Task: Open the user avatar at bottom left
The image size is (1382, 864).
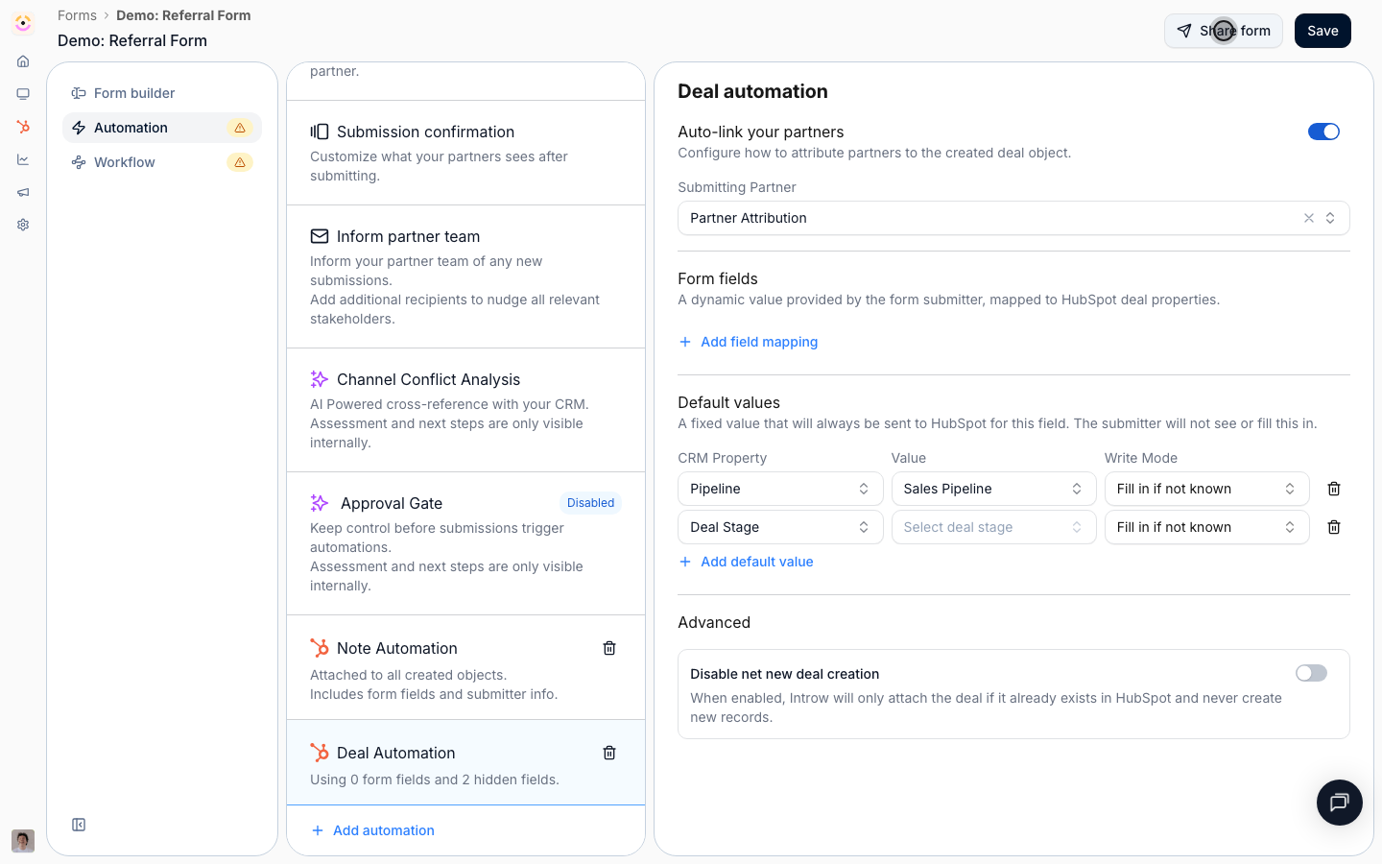Action: click(x=23, y=841)
